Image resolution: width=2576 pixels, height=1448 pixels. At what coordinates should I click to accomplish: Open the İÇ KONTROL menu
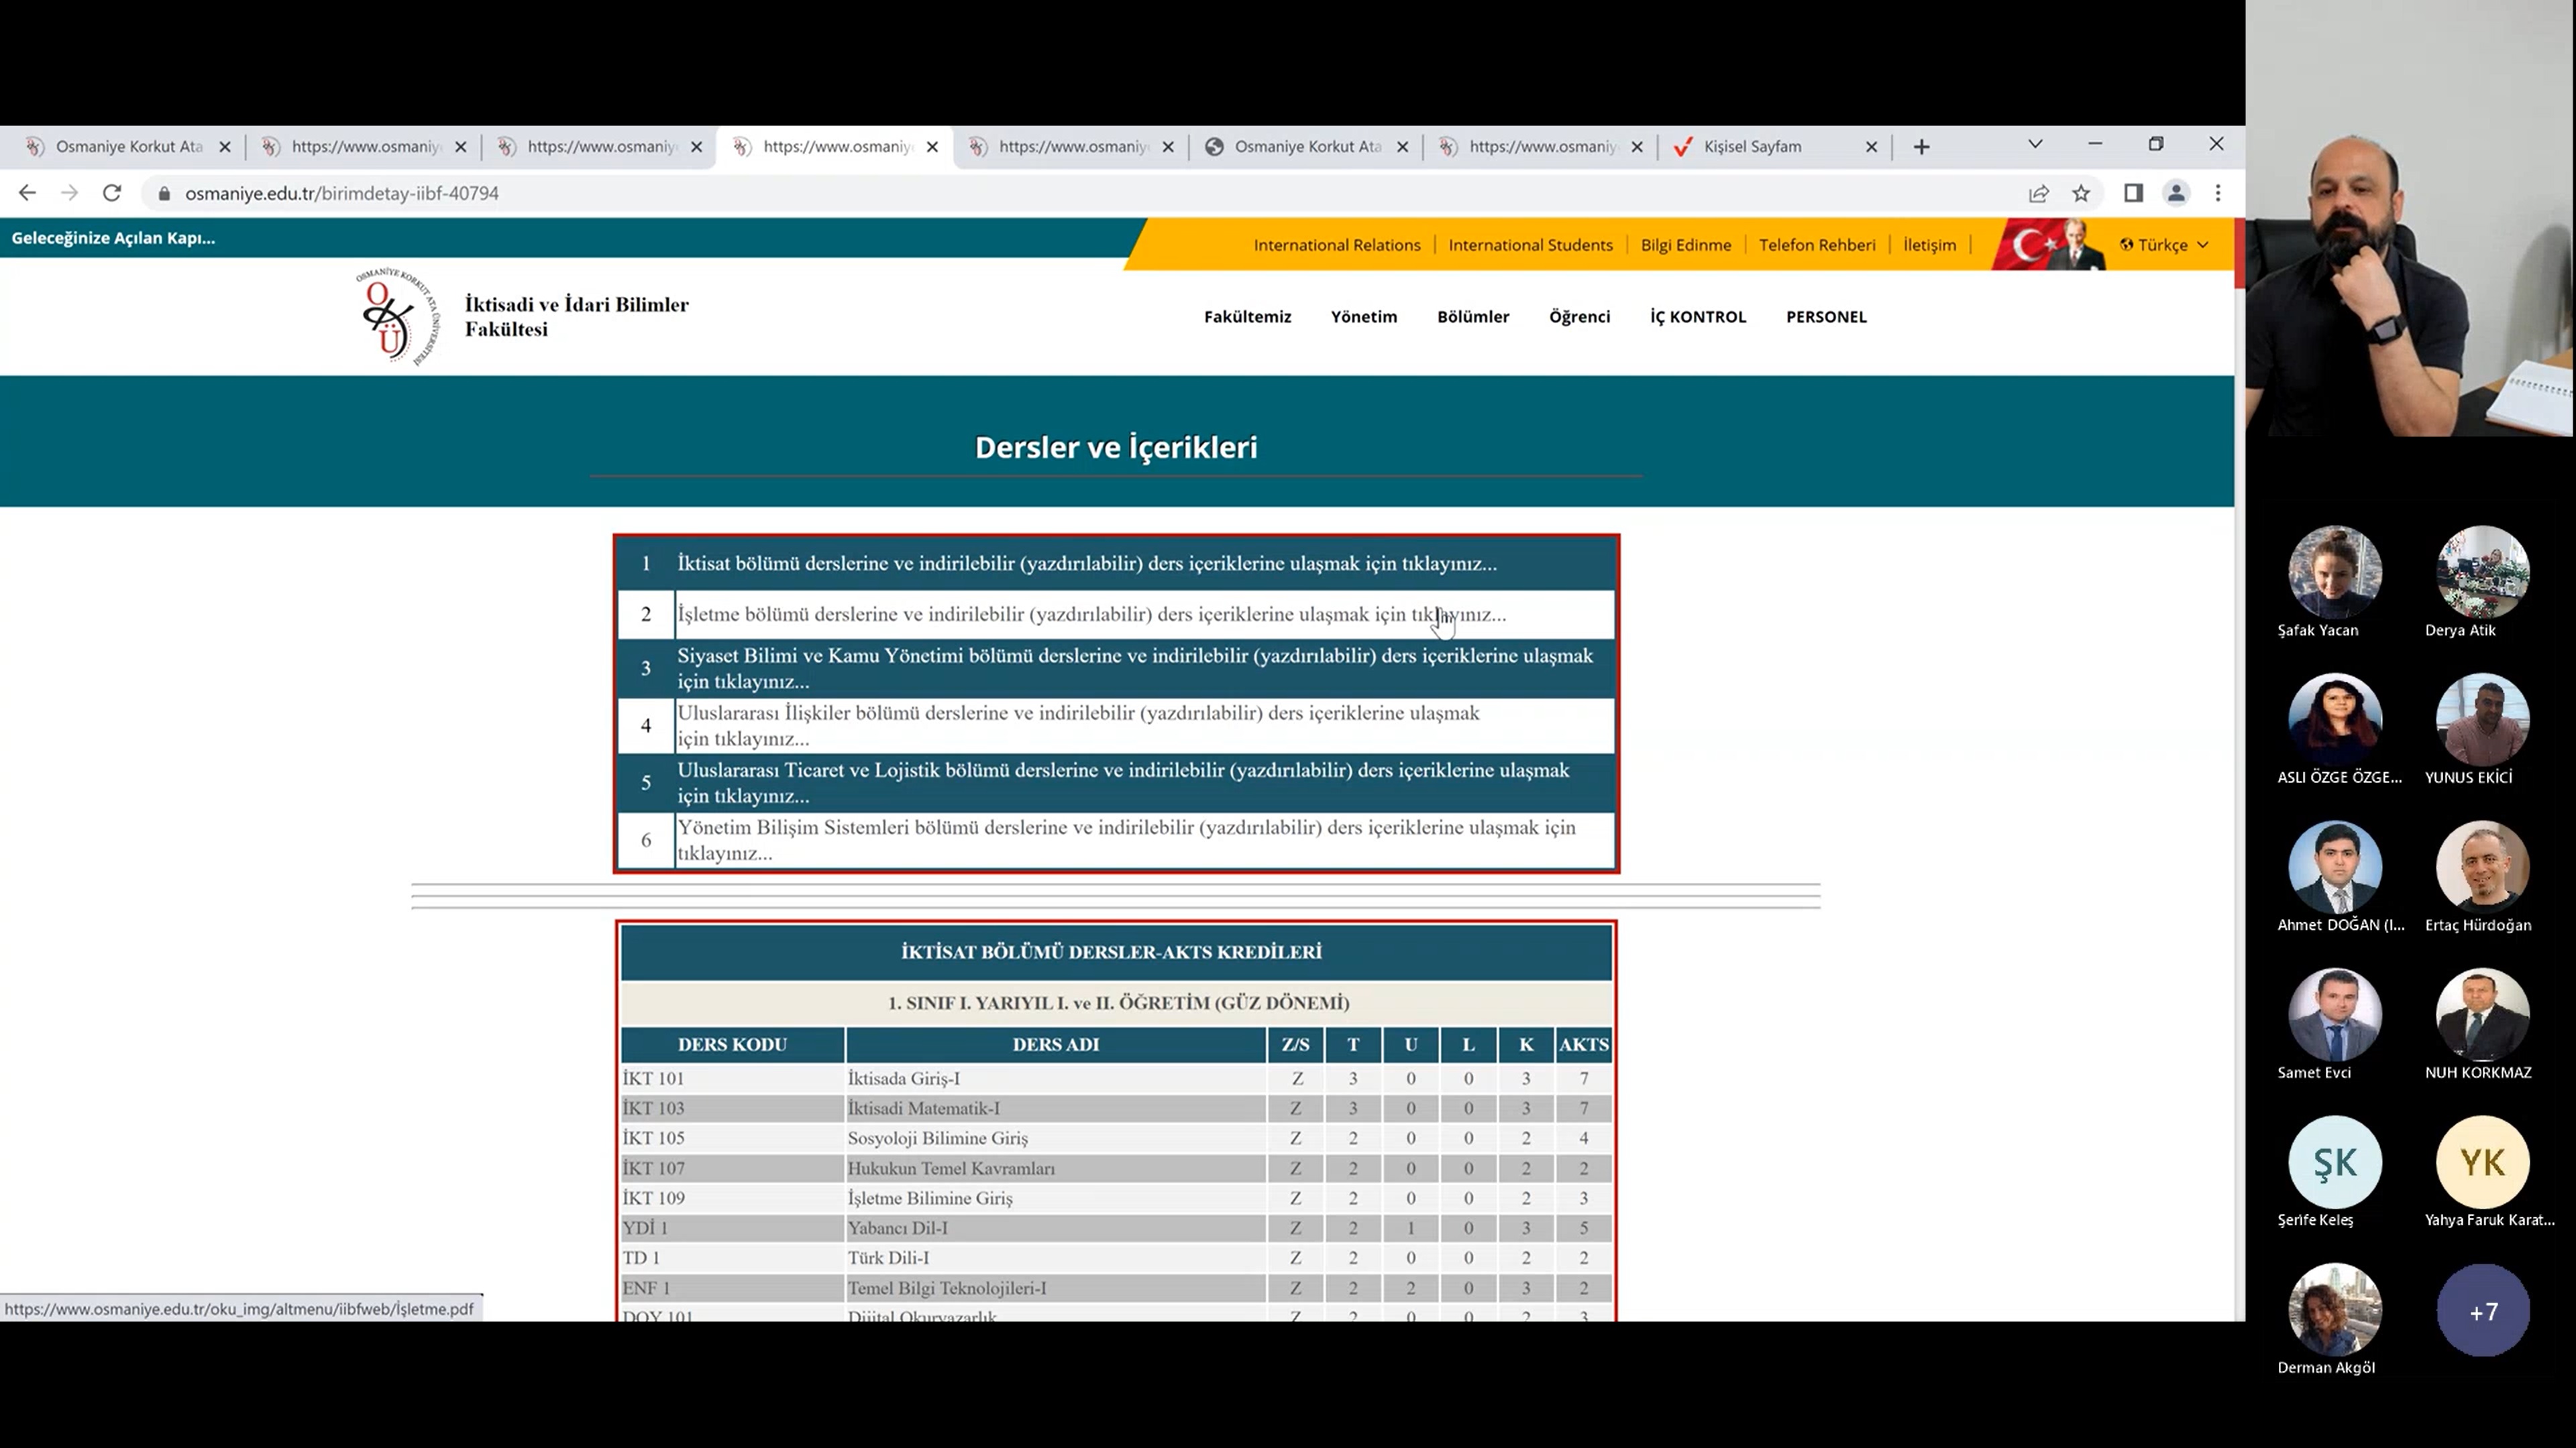(1697, 317)
